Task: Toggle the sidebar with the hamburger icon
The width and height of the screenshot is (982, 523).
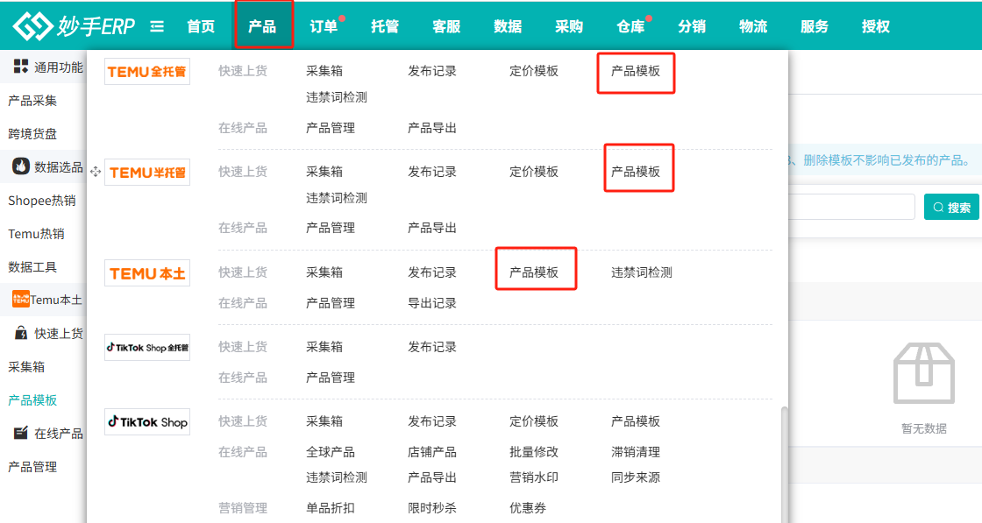Action: (157, 26)
